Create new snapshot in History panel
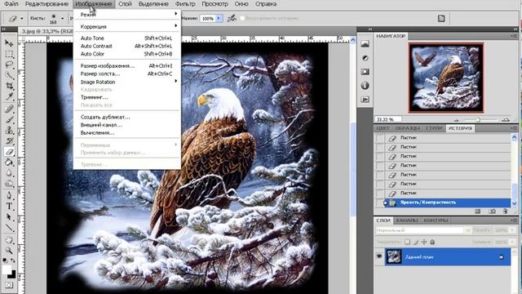Viewport: 522px width, 294px height. coord(492,212)
